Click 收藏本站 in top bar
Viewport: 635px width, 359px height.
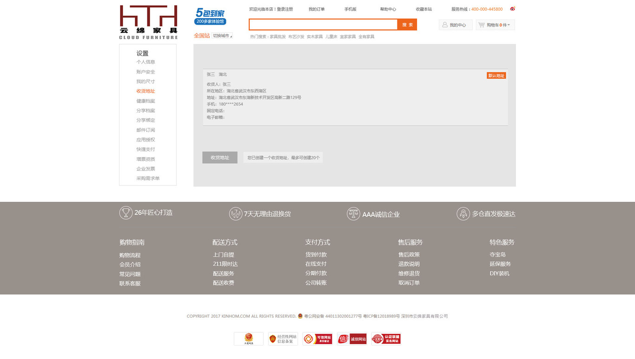(424, 9)
